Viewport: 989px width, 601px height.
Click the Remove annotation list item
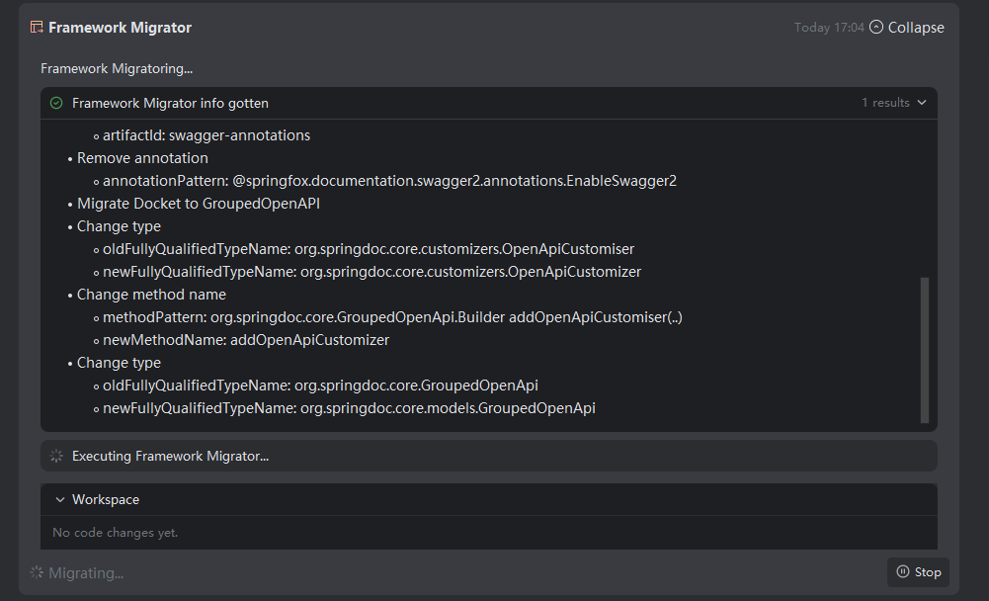(x=142, y=158)
